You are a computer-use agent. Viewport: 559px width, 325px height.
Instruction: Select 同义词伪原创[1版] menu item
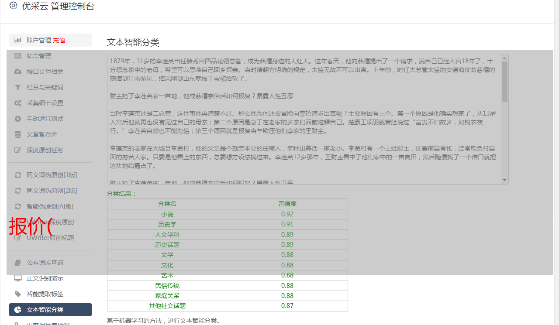click(52, 175)
